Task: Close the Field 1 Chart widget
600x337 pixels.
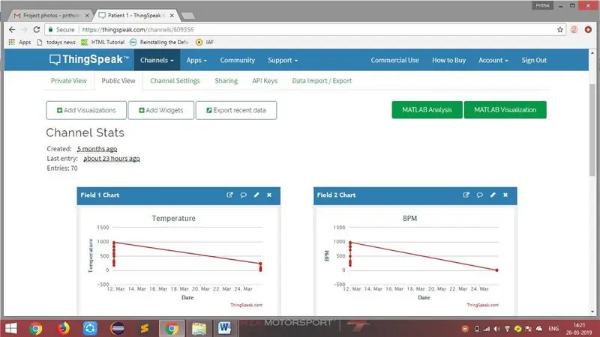Action: 269,195
